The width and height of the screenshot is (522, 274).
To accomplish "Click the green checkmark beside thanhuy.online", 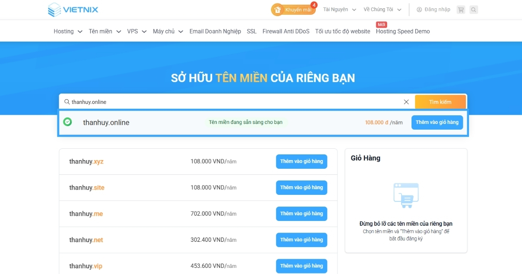I will 67,122.
